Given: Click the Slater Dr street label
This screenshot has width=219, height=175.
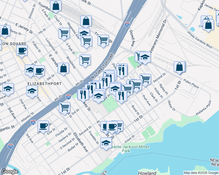Looking at the screenshot, I should pyautogui.click(x=172, y=106).
